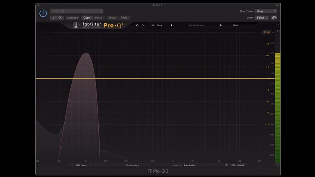Screen dimensions: 315x177
Task: Open the 12 dB display range selector
Action: (x=267, y=32)
